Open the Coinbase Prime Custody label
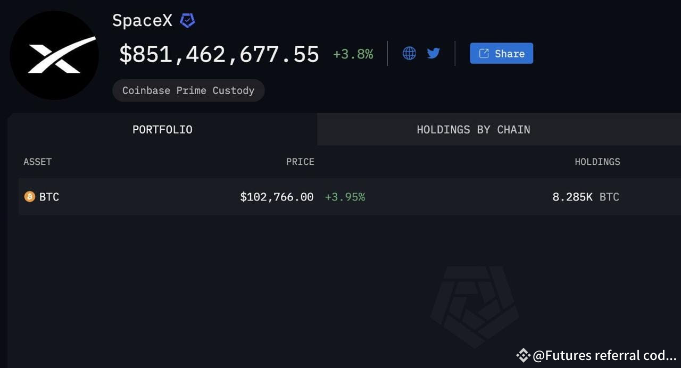Viewport: 681px width, 368px height. click(188, 90)
